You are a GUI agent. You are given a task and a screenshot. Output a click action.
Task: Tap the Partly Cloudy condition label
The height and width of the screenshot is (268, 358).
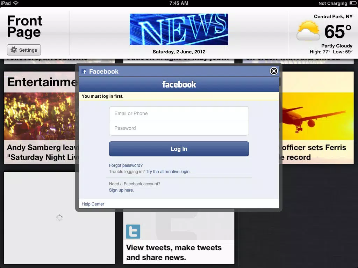337,46
